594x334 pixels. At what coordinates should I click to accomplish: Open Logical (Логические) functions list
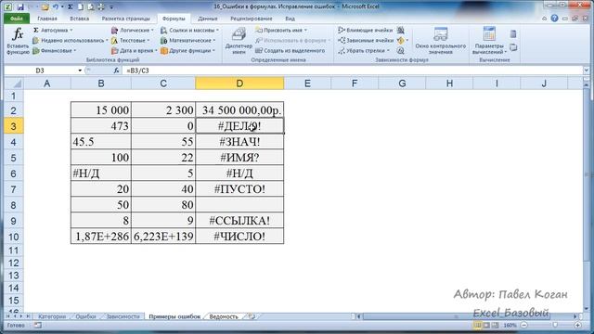[133, 30]
